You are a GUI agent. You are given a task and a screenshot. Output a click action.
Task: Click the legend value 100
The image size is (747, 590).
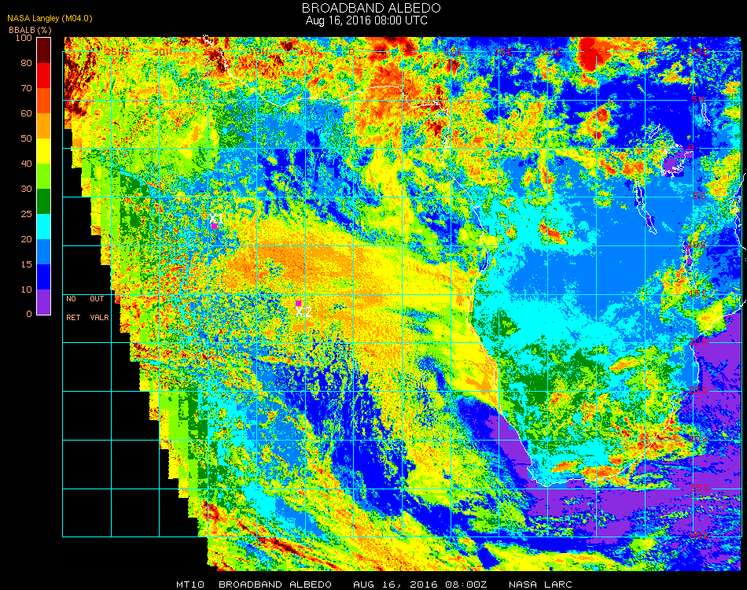point(24,38)
